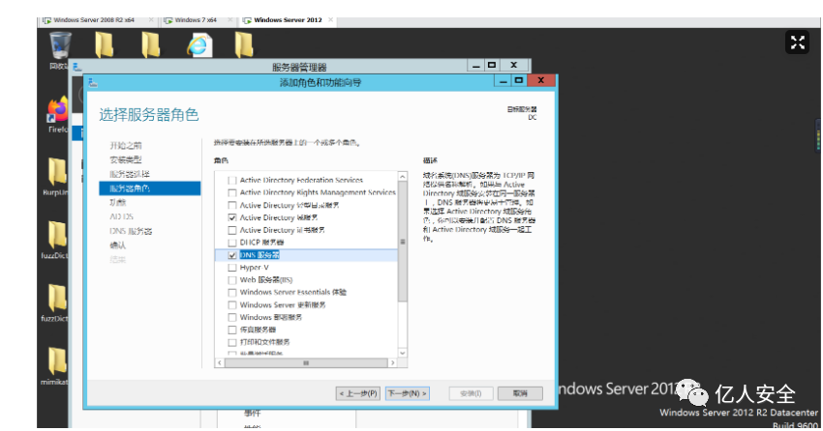Open the Firefox desktop shortcut
This screenshot has height=431, width=823.
click(x=58, y=110)
